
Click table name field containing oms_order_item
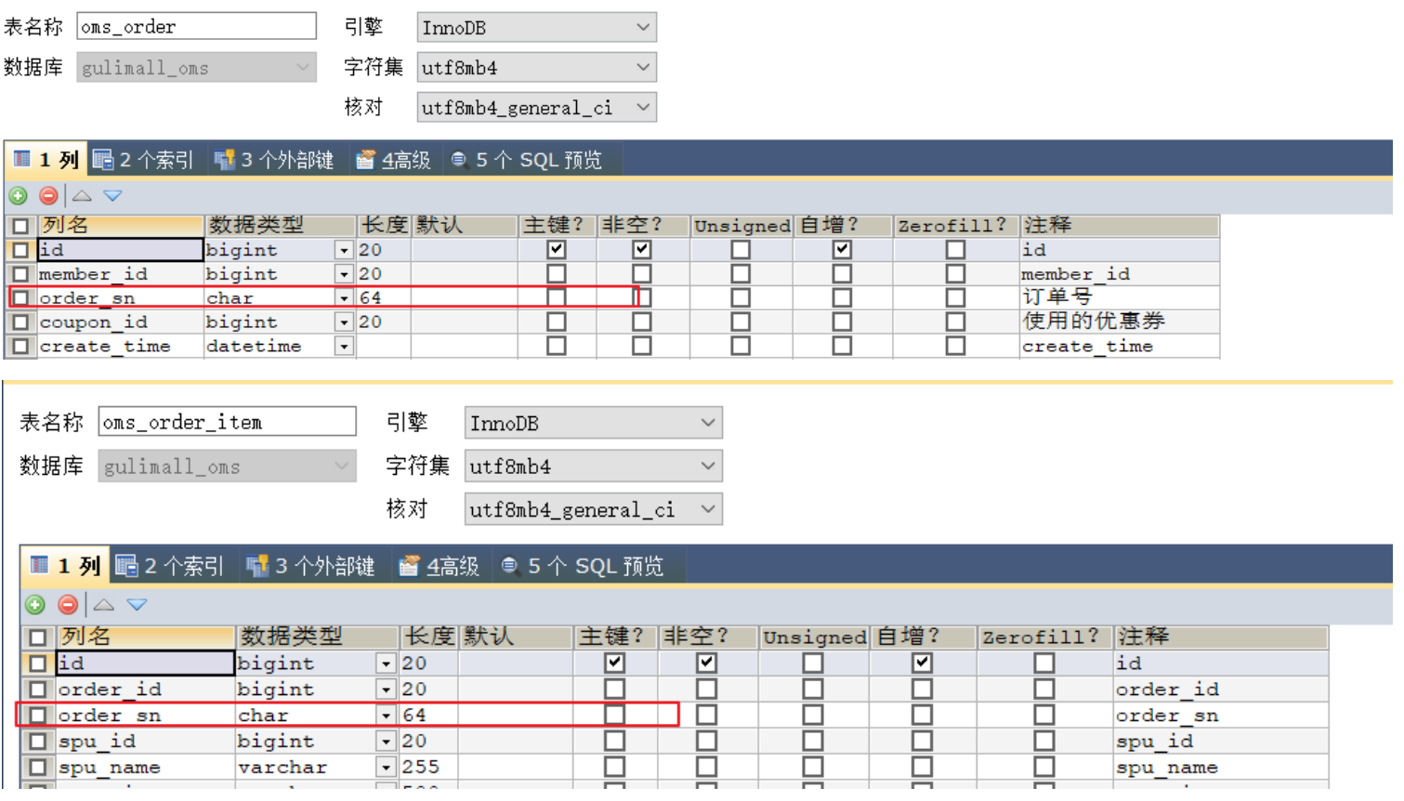[227, 422]
